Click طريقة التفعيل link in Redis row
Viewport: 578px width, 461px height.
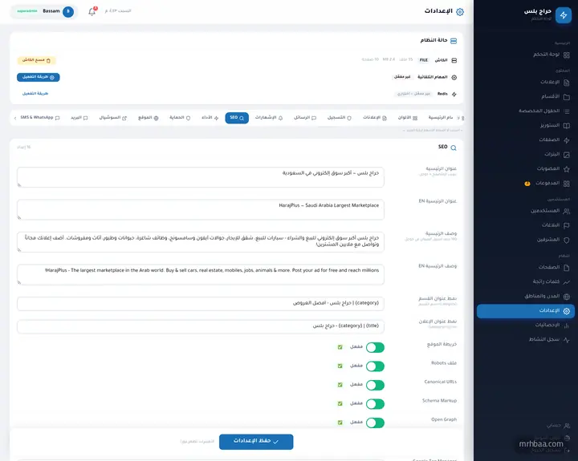tap(35, 94)
